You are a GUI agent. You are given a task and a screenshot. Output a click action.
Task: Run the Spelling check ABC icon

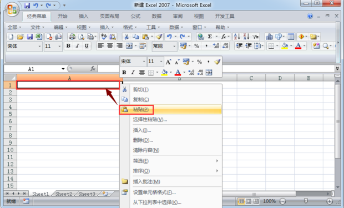point(104,37)
